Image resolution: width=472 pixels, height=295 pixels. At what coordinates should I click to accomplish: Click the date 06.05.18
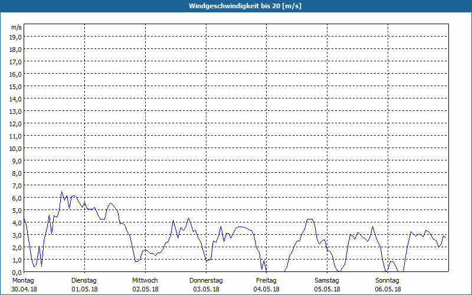388,289
